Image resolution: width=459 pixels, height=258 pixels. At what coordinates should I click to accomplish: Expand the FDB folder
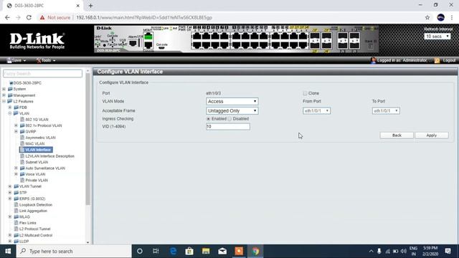click(x=10, y=107)
